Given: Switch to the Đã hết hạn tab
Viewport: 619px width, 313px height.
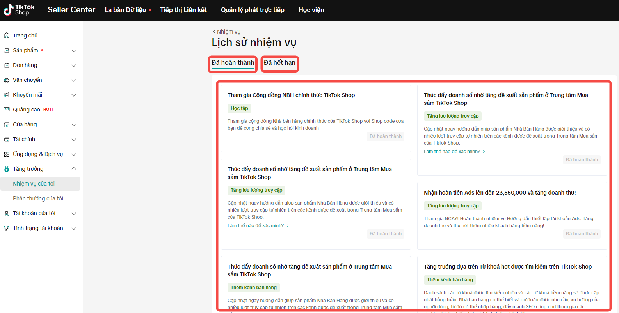Looking at the screenshot, I should click(279, 63).
